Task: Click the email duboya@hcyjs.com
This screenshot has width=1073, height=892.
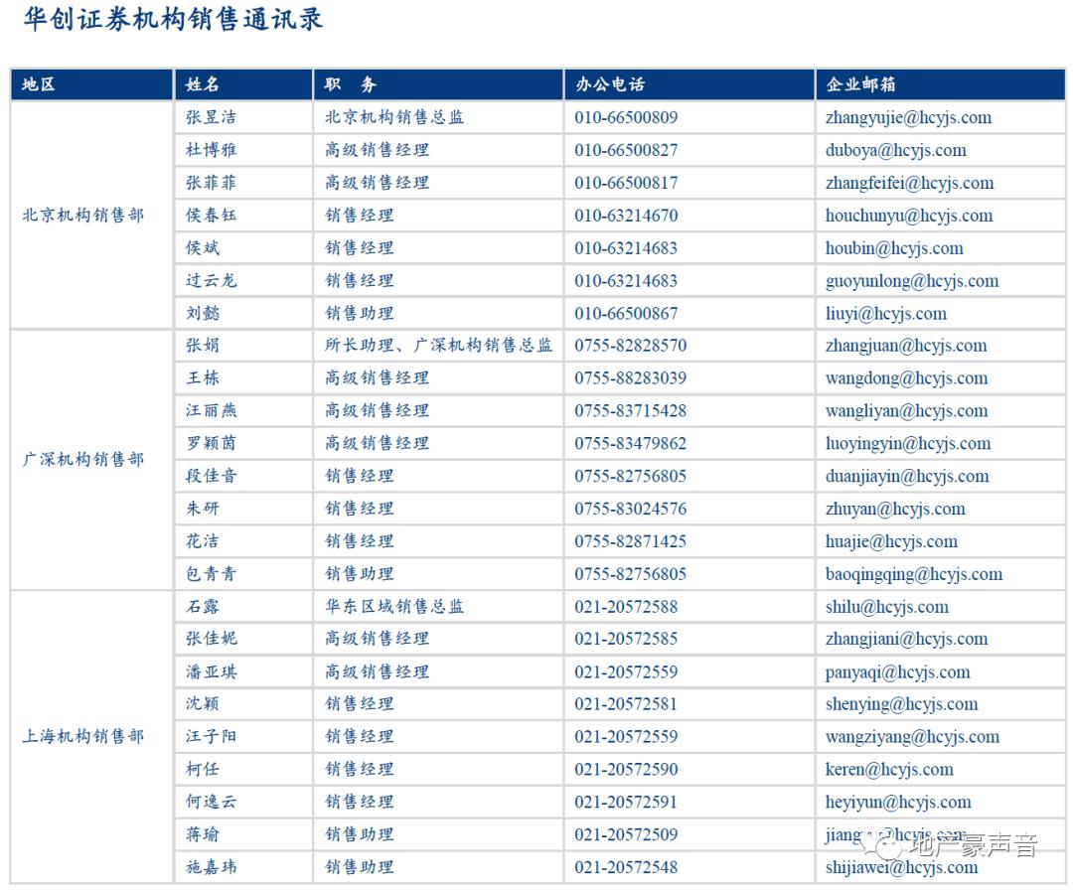Action: (x=896, y=151)
